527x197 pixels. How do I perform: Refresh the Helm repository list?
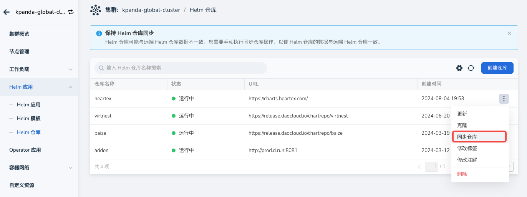(471, 68)
